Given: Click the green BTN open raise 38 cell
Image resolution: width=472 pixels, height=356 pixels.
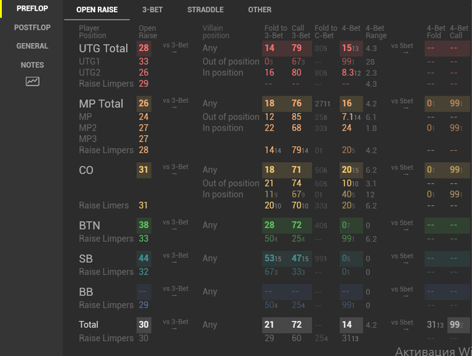Looking at the screenshot, I should pyautogui.click(x=144, y=225).
